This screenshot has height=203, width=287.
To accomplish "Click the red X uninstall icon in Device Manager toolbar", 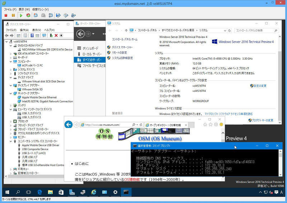I will [56, 36].
